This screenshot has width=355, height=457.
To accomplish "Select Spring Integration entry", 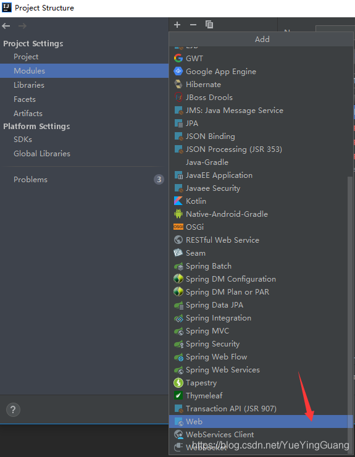I will coord(261,317).
